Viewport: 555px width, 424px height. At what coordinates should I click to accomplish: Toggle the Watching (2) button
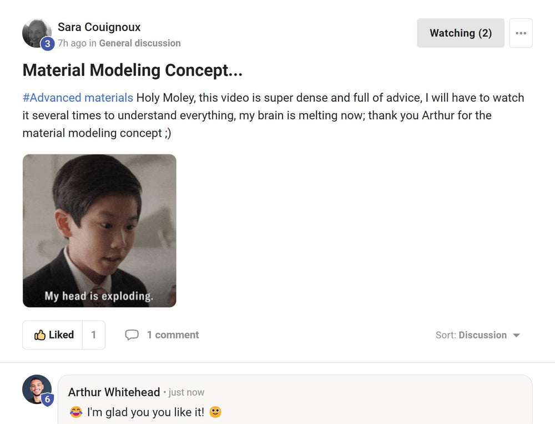461,33
